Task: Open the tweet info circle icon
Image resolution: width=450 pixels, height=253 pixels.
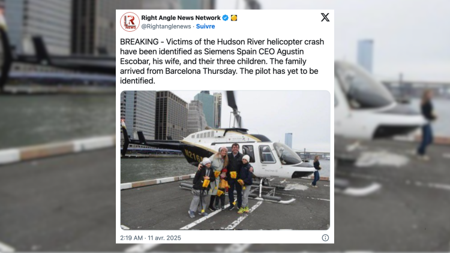Action: point(325,238)
